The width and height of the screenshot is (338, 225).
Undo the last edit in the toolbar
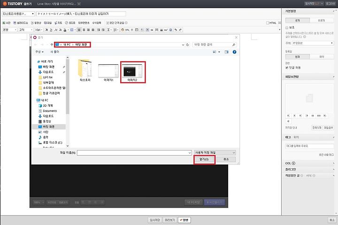click(x=176, y=30)
